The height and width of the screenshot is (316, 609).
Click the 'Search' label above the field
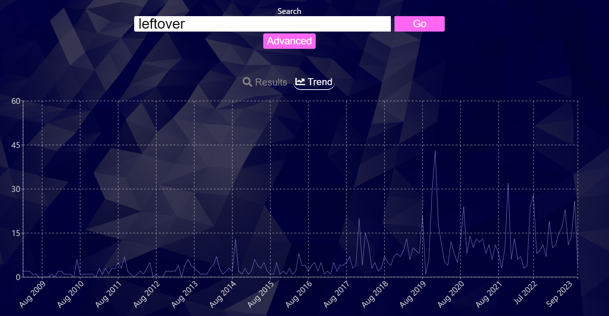tap(289, 11)
